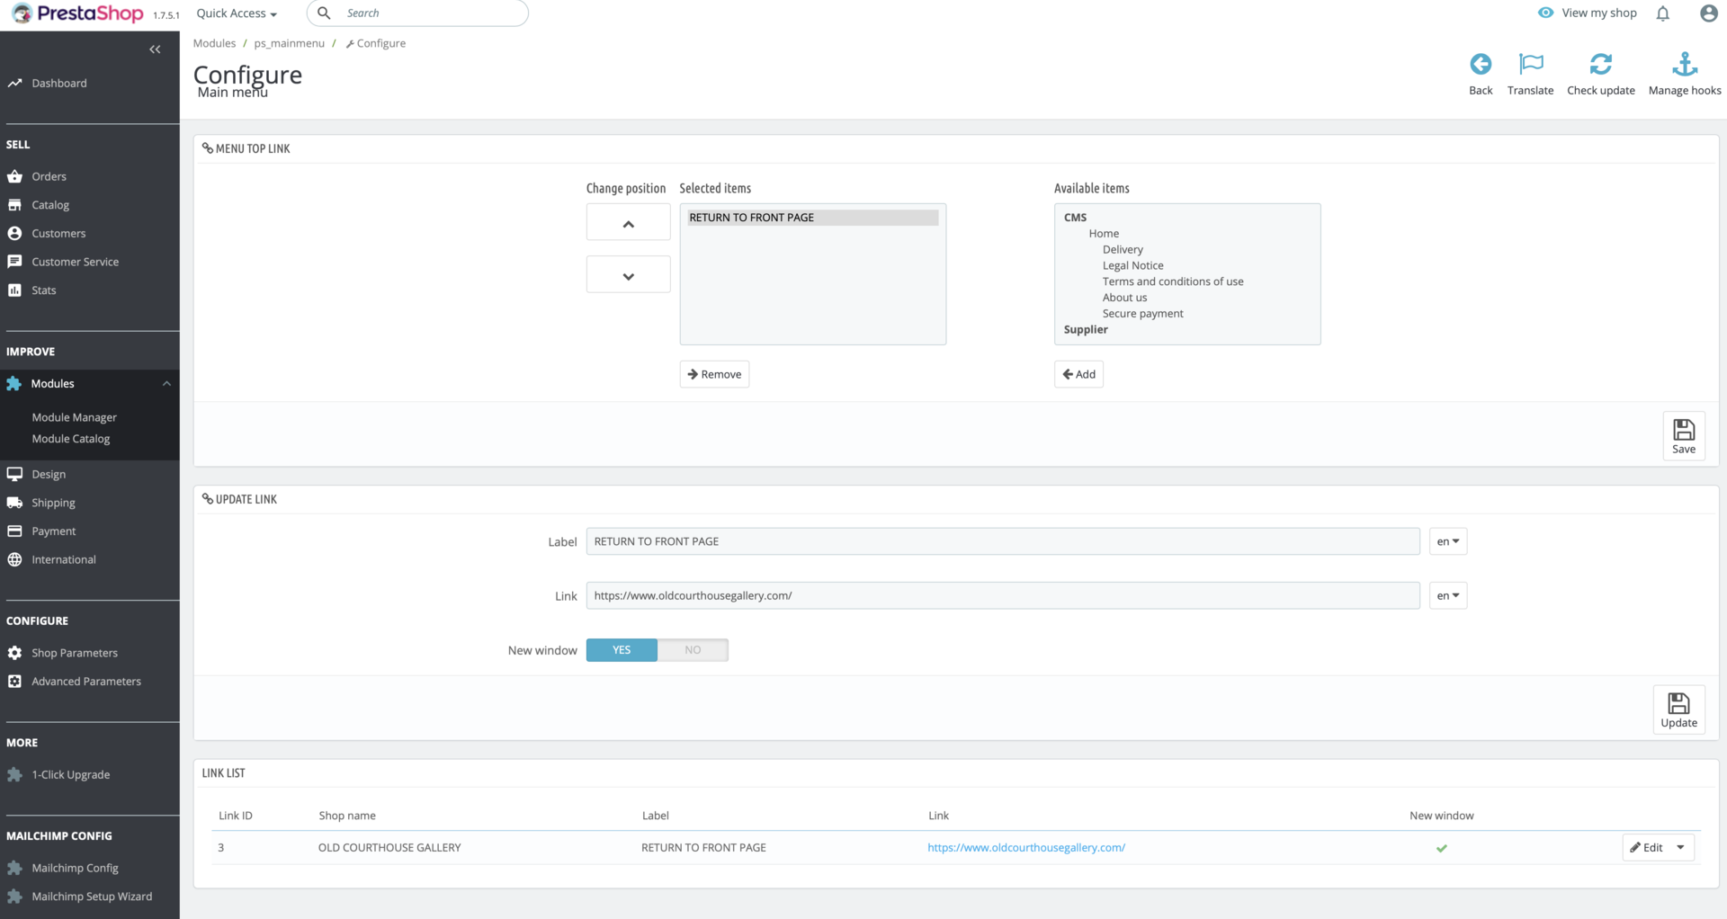
Task: Go back using the Back arrow icon
Action: click(x=1481, y=65)
